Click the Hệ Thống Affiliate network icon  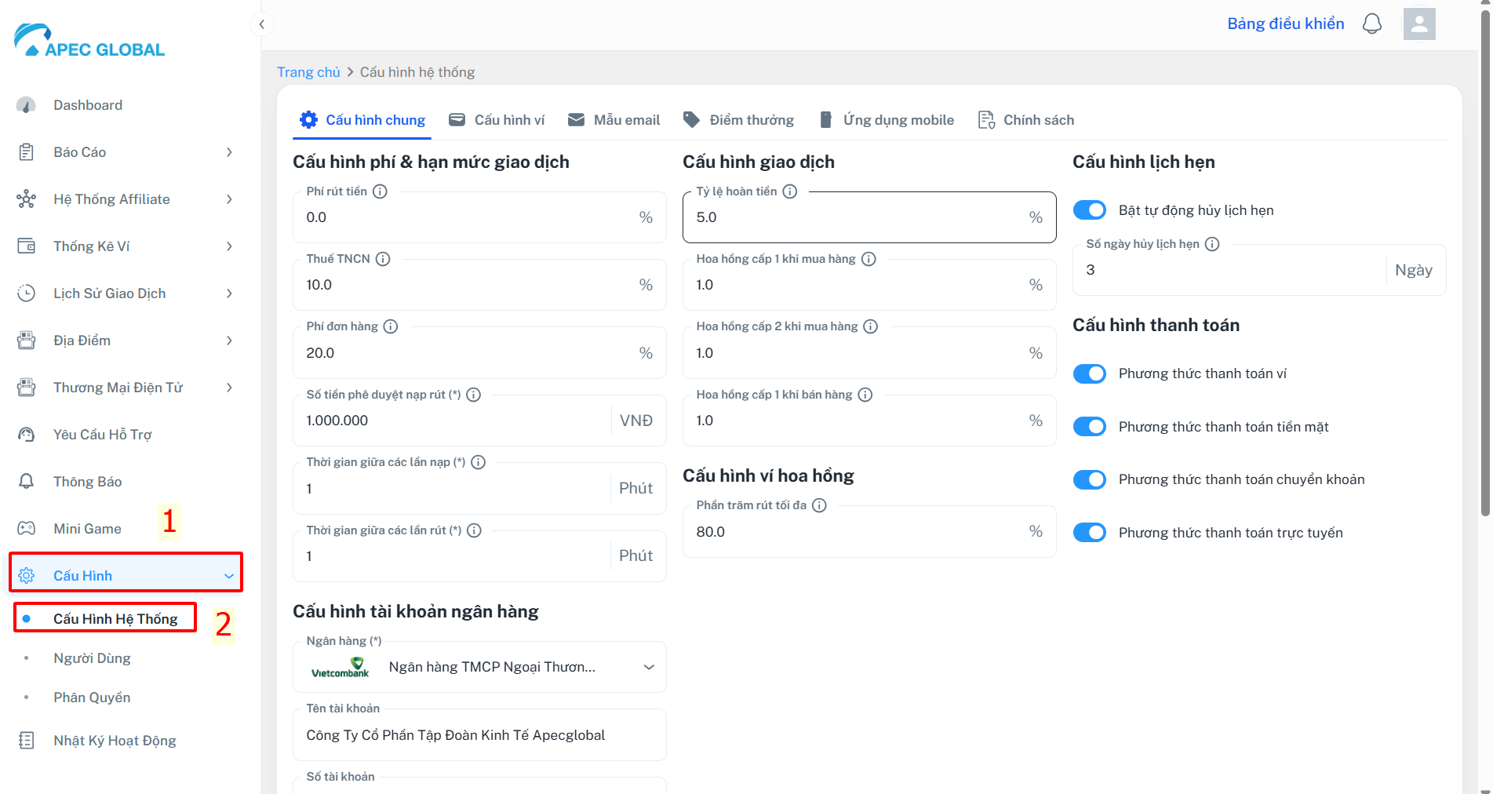[x=26, y=199]
